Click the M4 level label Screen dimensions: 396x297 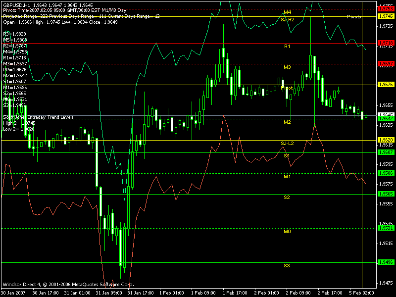click(287, 12)
